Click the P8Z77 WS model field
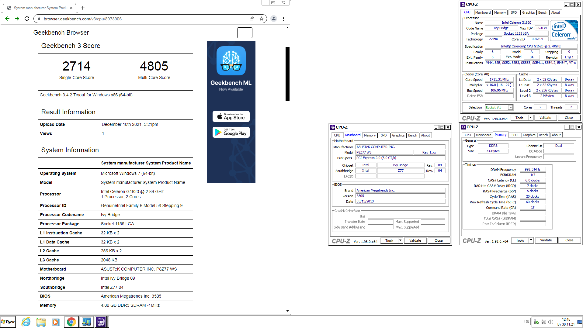 pos(384,152)
